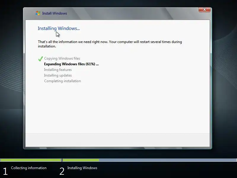Click the stage number 1 at bottom

coord(5,171)
